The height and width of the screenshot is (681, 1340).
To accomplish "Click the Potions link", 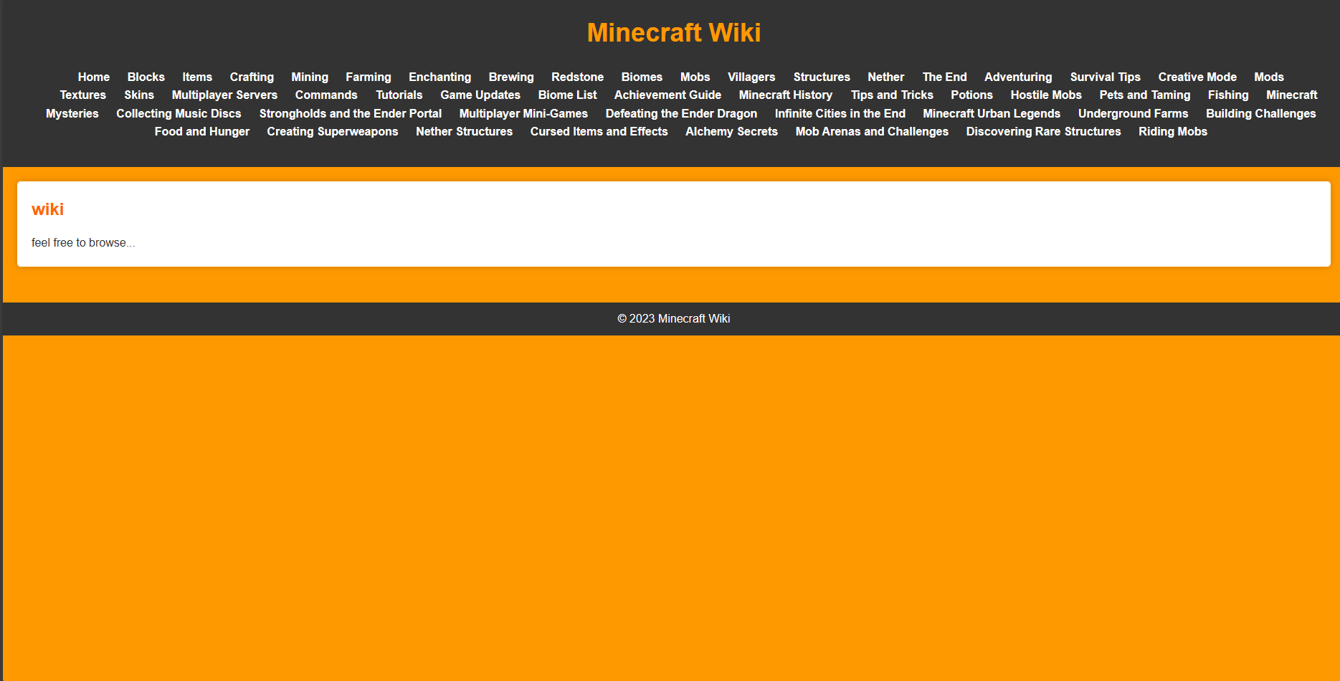I will coord(972,95).
